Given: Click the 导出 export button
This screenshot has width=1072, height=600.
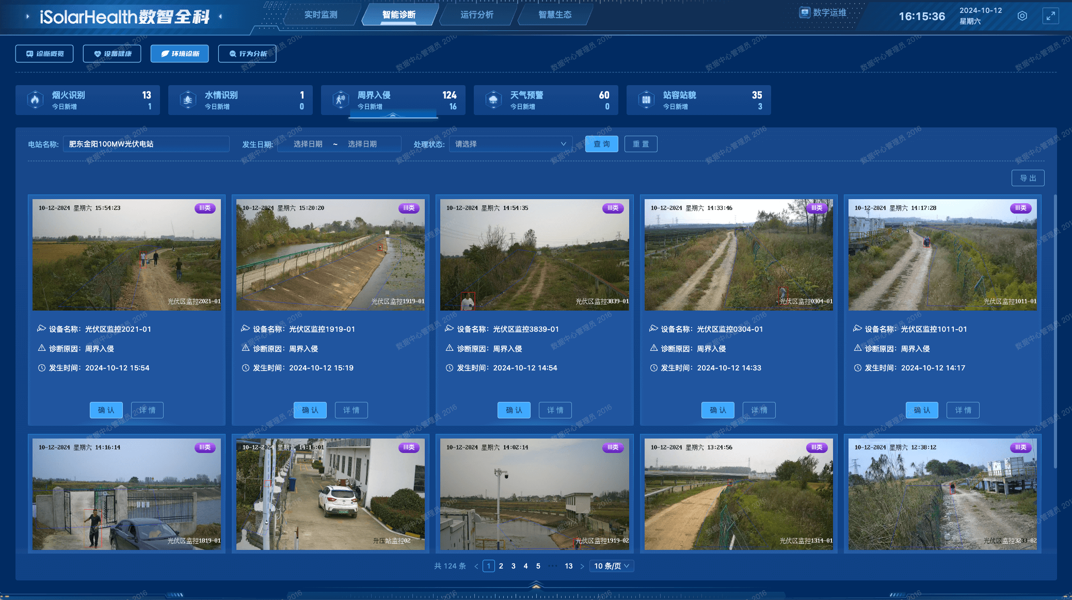Looking at the screenshot, I should [x=1028, y=178].
